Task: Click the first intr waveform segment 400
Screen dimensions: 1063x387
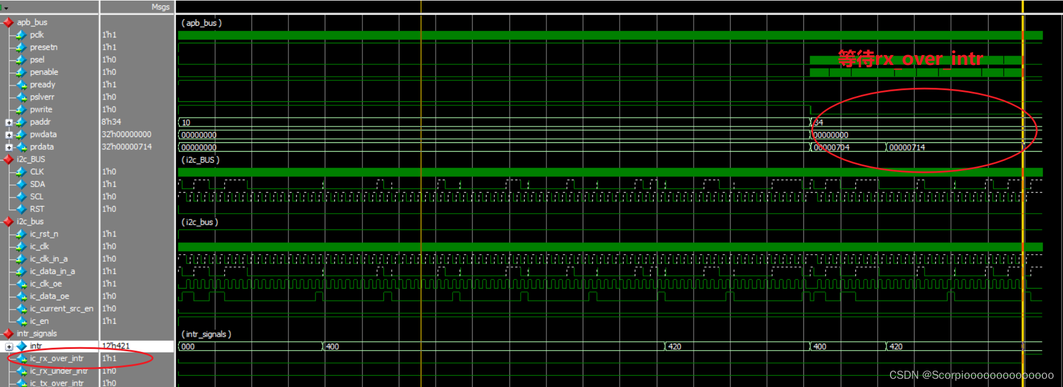Action: (x=494, y=347)
